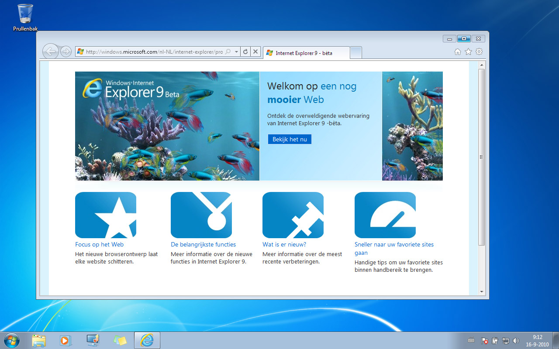Click the browser Back arrow button
Viewport: 559px width, 349px height.
pyautogui.click(x=51, y=51)
